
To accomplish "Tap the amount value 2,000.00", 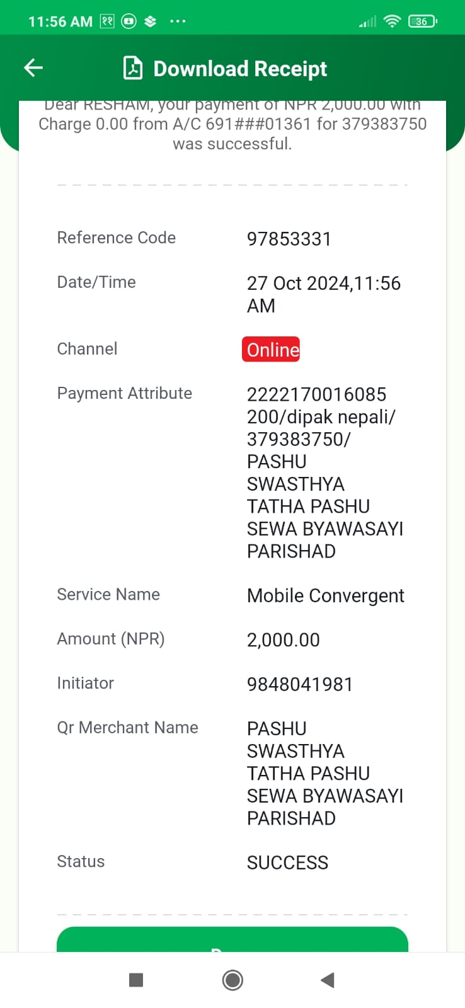I will (x=284, y=640).
